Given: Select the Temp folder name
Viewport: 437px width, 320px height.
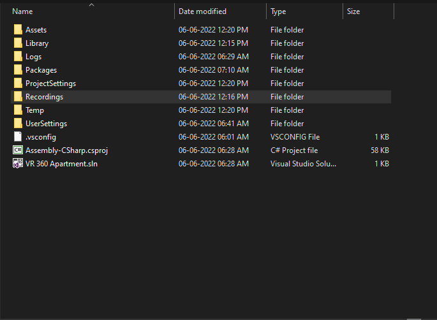Looking at the screenshot, I should (x=34, y=110).
